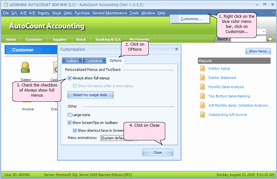
Task: Open the Debtor Aging report link
Action: pos(219,68)
